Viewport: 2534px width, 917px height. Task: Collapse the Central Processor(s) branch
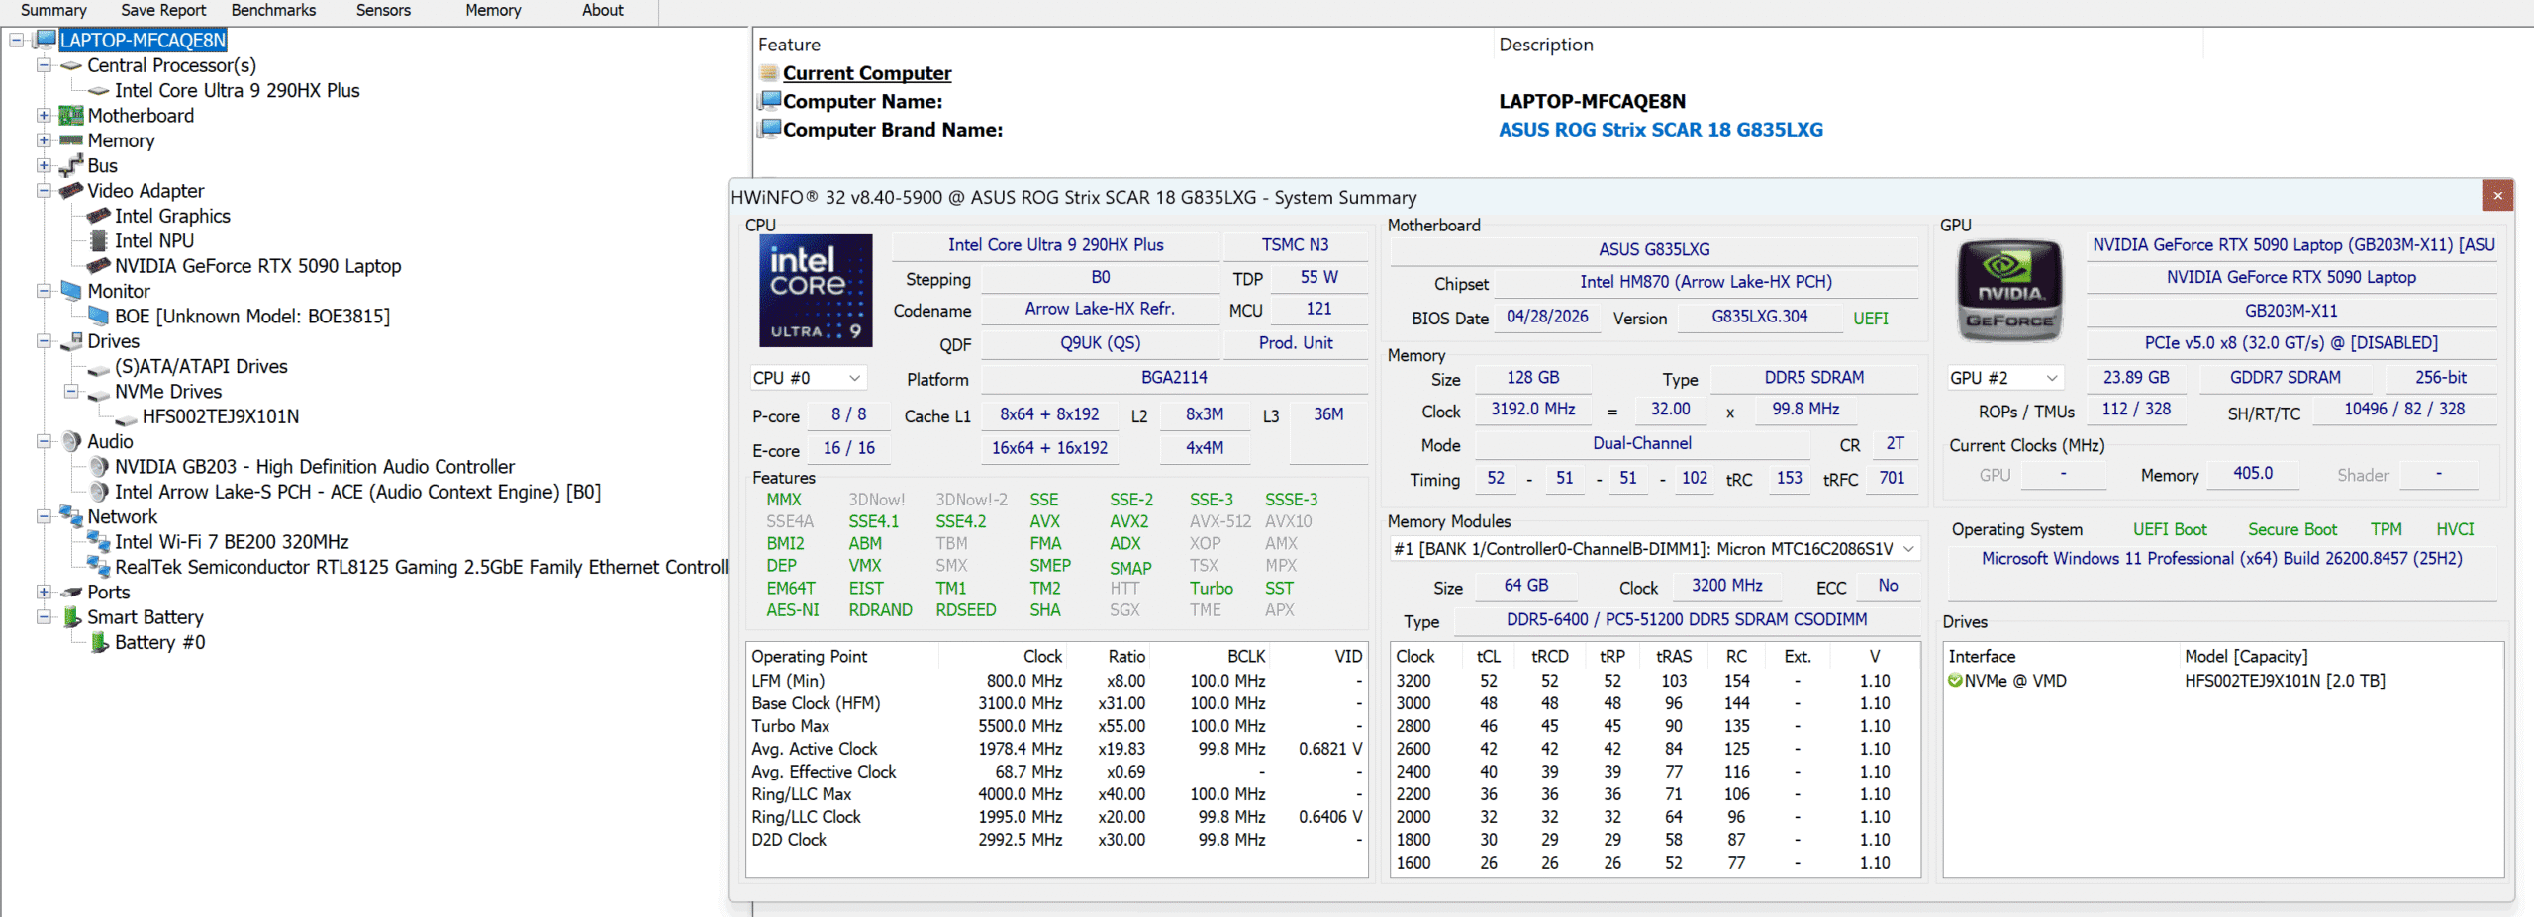pyautogui.click(x=44, y=65)
